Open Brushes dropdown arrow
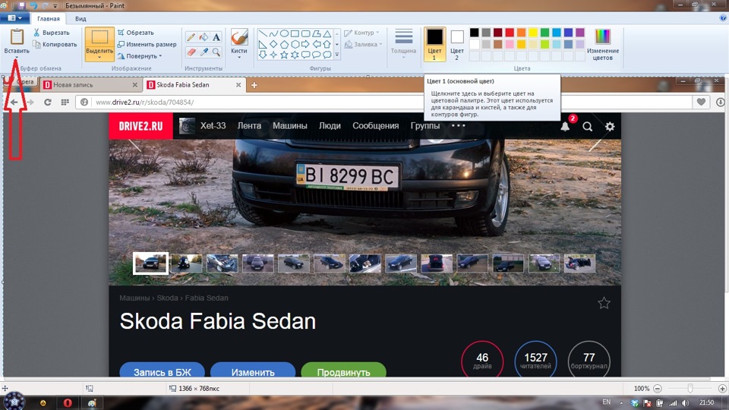The height and width of the screenshot is (410, 729). (x=239, y=57)
